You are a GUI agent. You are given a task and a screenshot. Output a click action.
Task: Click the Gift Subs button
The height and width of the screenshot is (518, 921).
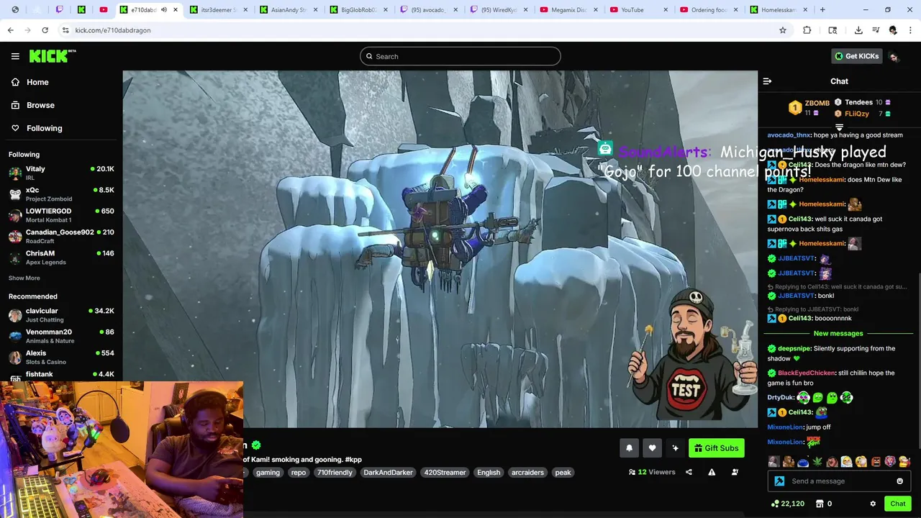pos(716,448)
